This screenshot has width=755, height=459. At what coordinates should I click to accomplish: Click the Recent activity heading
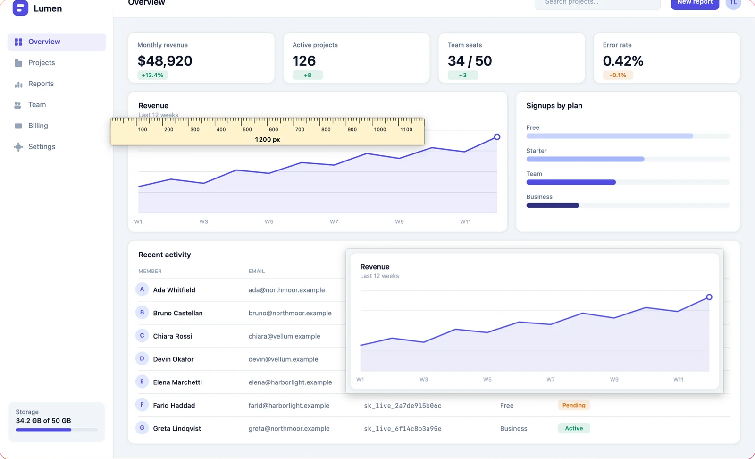pos(165,255)
